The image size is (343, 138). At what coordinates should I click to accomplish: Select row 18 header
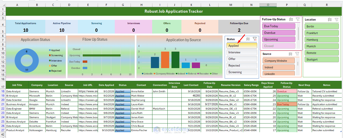[x=3, y=91]
